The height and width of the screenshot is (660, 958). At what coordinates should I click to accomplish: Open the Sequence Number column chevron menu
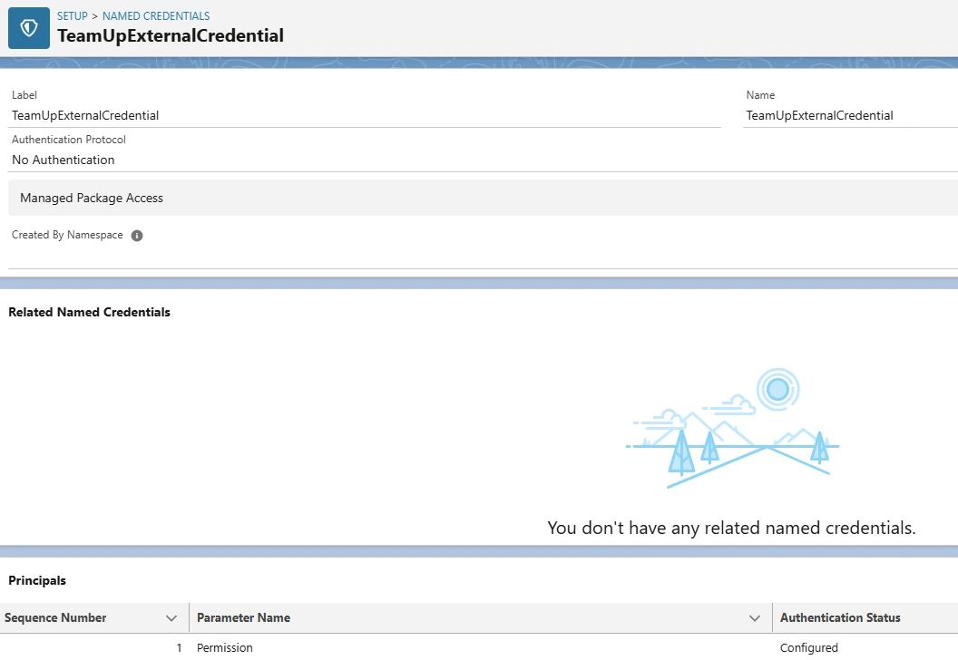171,618
